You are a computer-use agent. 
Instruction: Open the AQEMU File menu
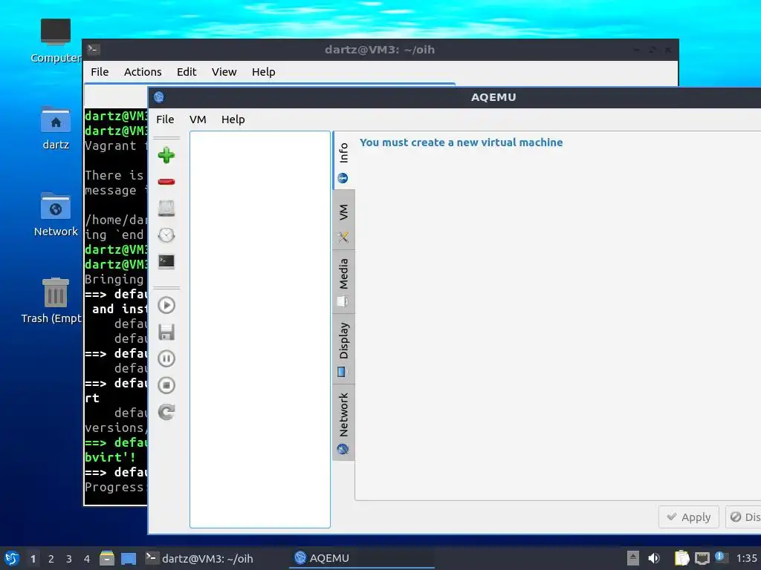pyautogui.click(x=165, y=119)
